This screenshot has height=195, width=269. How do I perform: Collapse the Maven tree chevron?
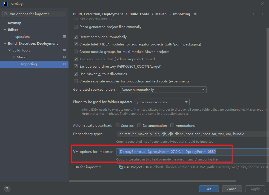pyautogui.click(x=14, y=57)
